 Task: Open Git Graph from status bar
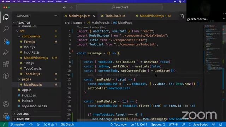67,125
